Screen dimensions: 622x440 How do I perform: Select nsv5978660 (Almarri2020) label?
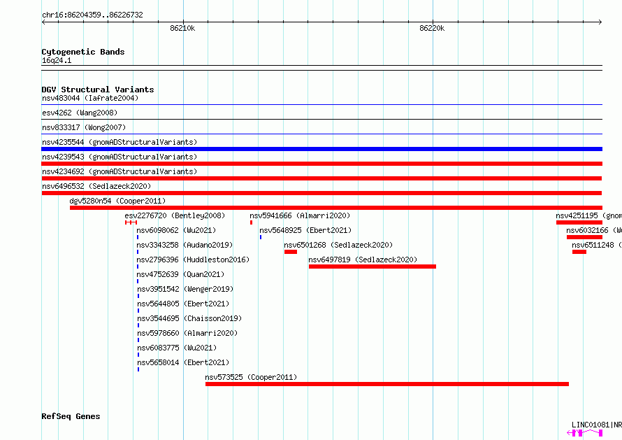pos(187,333)
